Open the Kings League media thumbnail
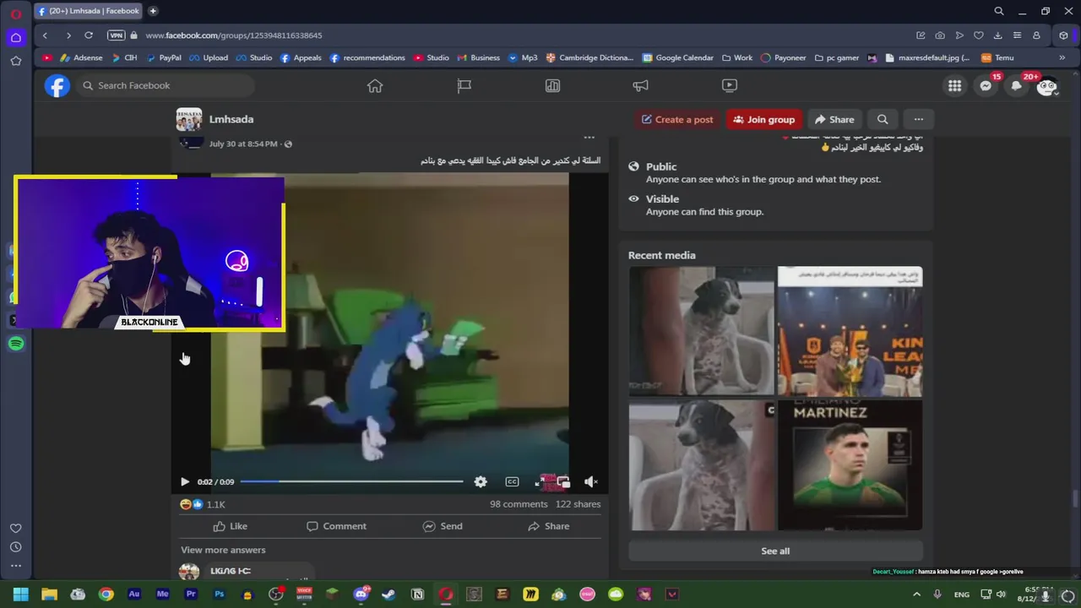This screenshot has width=1081, height=608. 850,332
